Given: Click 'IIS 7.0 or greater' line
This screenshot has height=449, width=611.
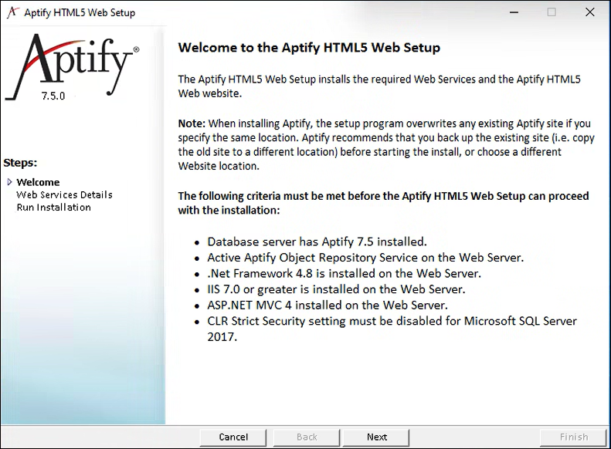Looking at the screenshot, I should click(x=336, y=289).
